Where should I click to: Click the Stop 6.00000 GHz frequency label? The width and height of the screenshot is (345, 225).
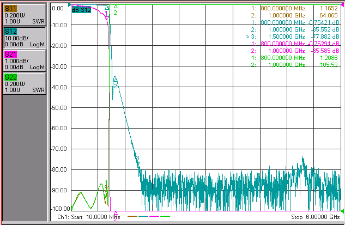coord(316,217)
